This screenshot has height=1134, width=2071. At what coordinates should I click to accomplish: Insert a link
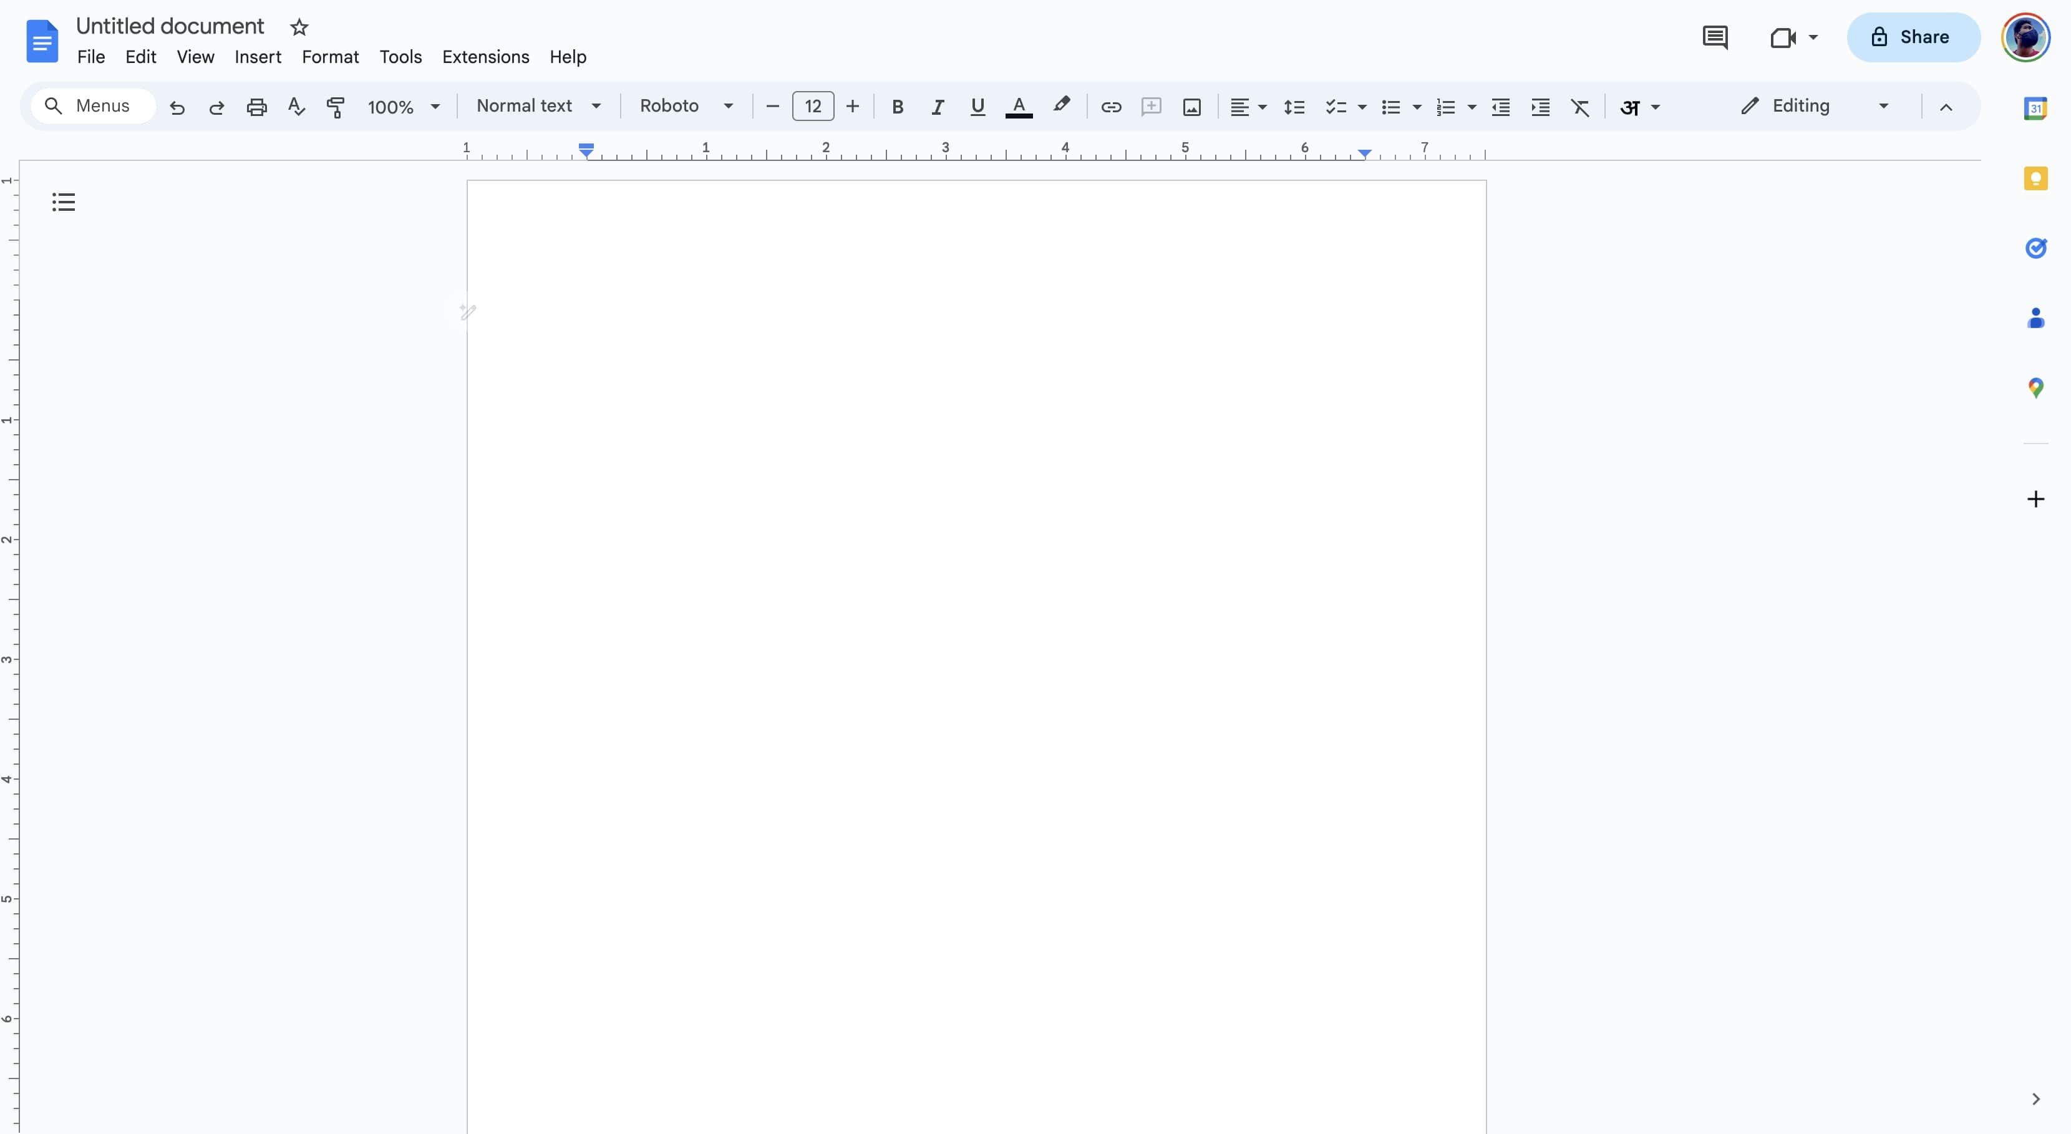[x=1111, y=106]
